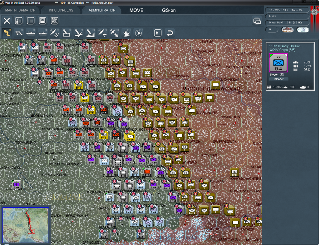Open the commander's report icon
Image resolution: width=319 pixels, height=245 pixels.
[19, 21]
